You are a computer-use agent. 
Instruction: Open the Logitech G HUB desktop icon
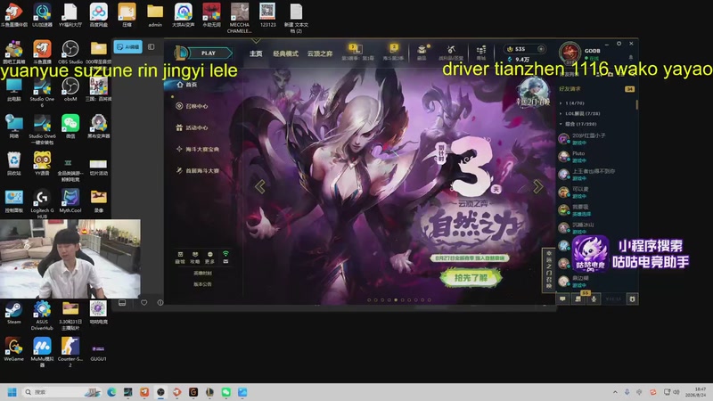click(42, 204)
